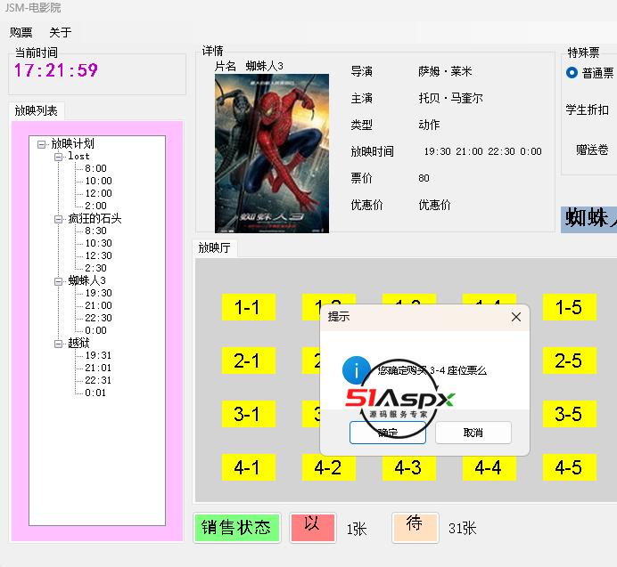Select 疯狂的石头 showing at 2:30

click(95, 268)
